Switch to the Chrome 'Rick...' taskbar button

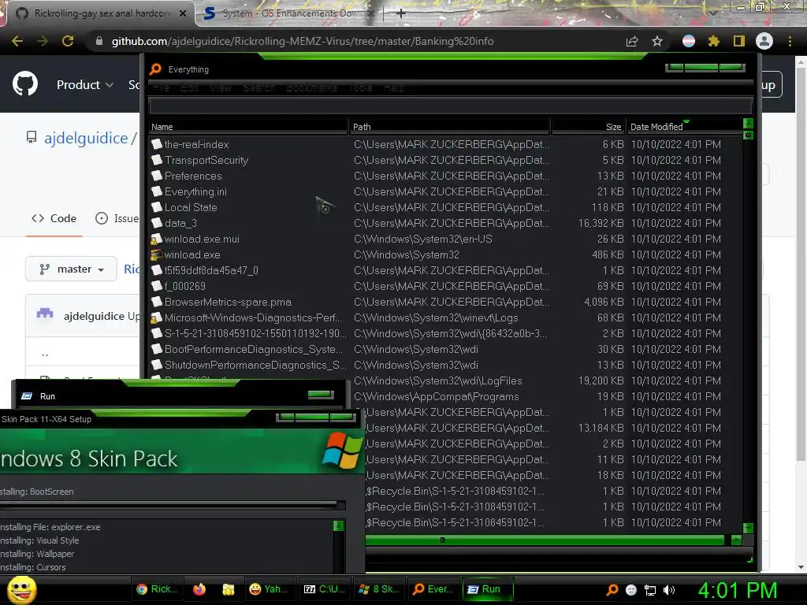[157, 589]
